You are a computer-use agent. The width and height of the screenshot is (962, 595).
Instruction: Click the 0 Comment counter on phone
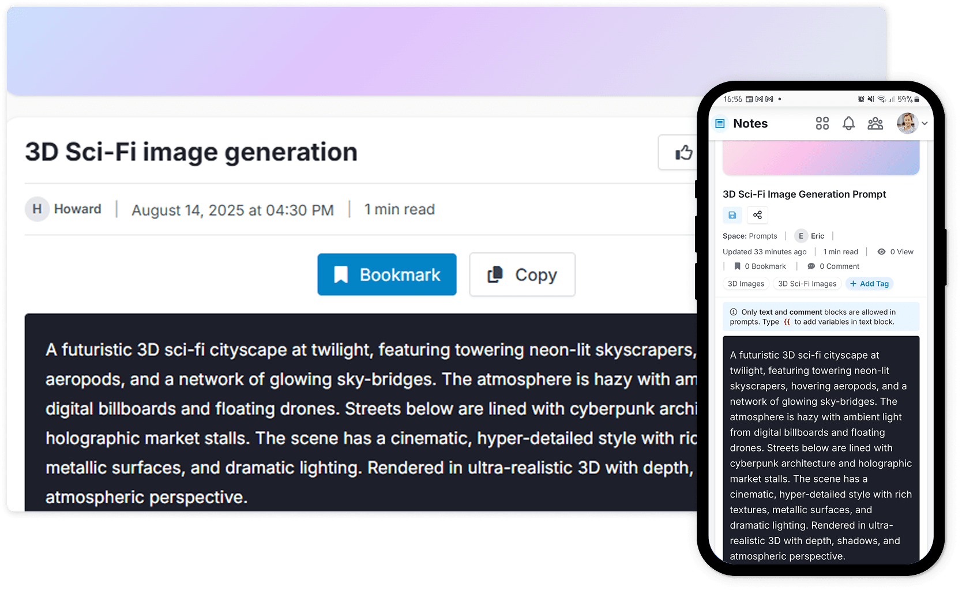(833, 266)
